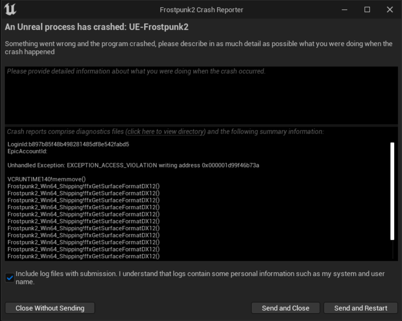
Task: Open the 'click here to view directory' link
Action: (x=165, y=131)
